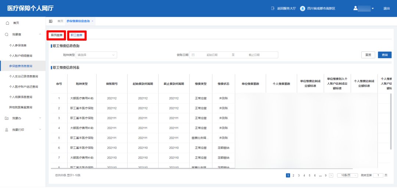
Task: Click the 我要办 folder icon
Action: pyautogui.click(x=7, y=118)
